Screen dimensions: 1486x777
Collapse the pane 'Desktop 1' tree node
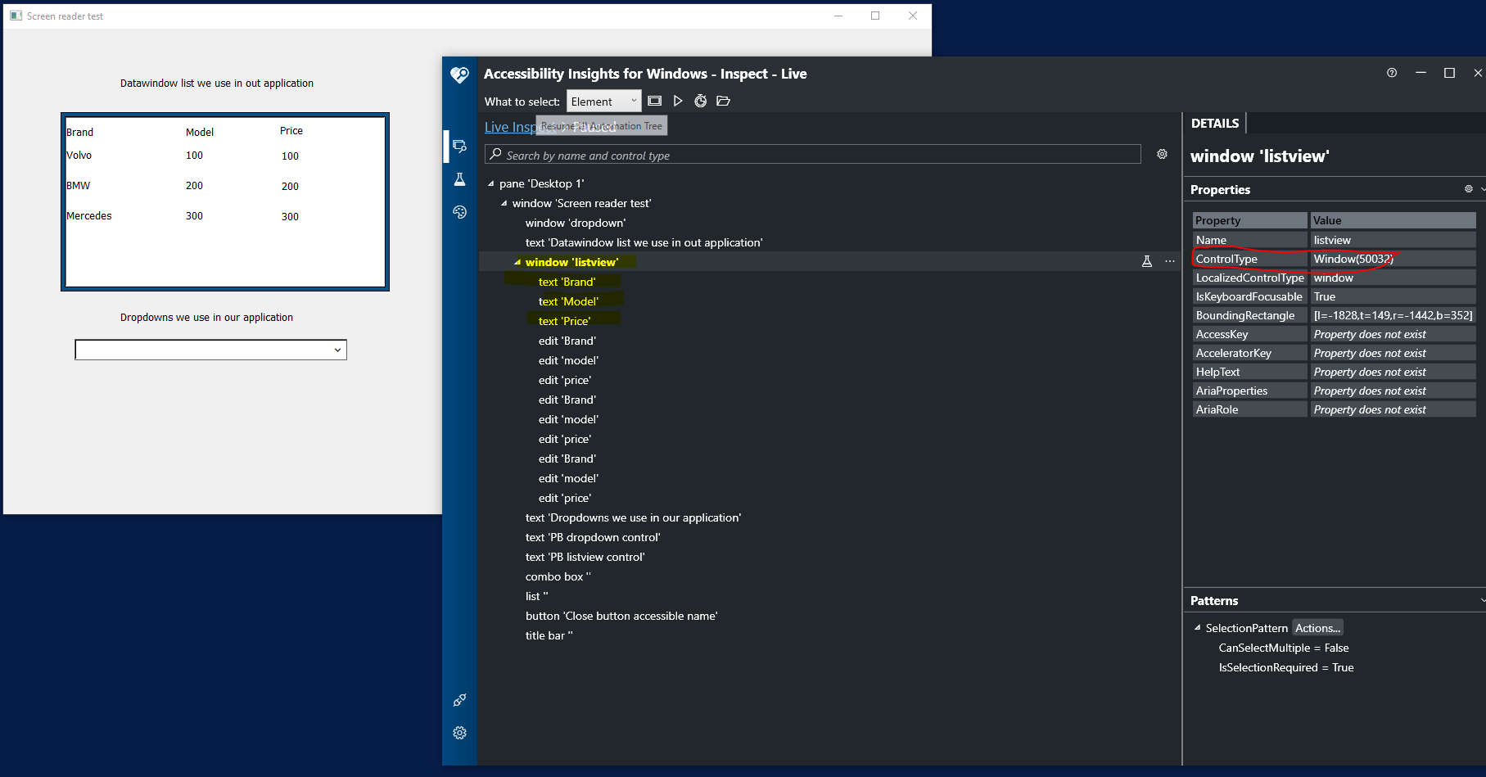click(x=491, y=184)
